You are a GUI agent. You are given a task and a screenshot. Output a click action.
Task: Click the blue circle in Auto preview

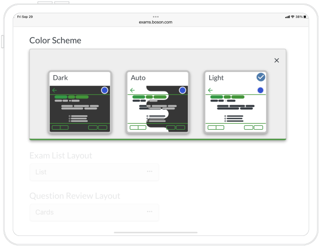[182, 90]
